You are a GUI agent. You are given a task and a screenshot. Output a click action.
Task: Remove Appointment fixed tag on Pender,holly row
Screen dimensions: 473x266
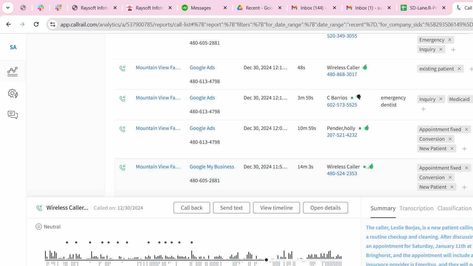(x=467, y=129)
